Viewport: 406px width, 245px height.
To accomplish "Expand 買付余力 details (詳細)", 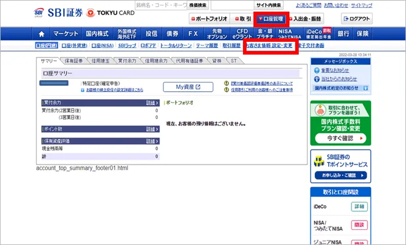I will coord(152,102).
